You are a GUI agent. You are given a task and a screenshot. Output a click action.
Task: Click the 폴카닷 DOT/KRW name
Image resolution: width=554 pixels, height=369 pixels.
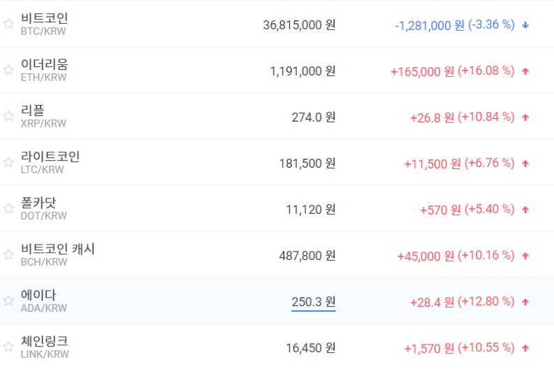point(38,203)
